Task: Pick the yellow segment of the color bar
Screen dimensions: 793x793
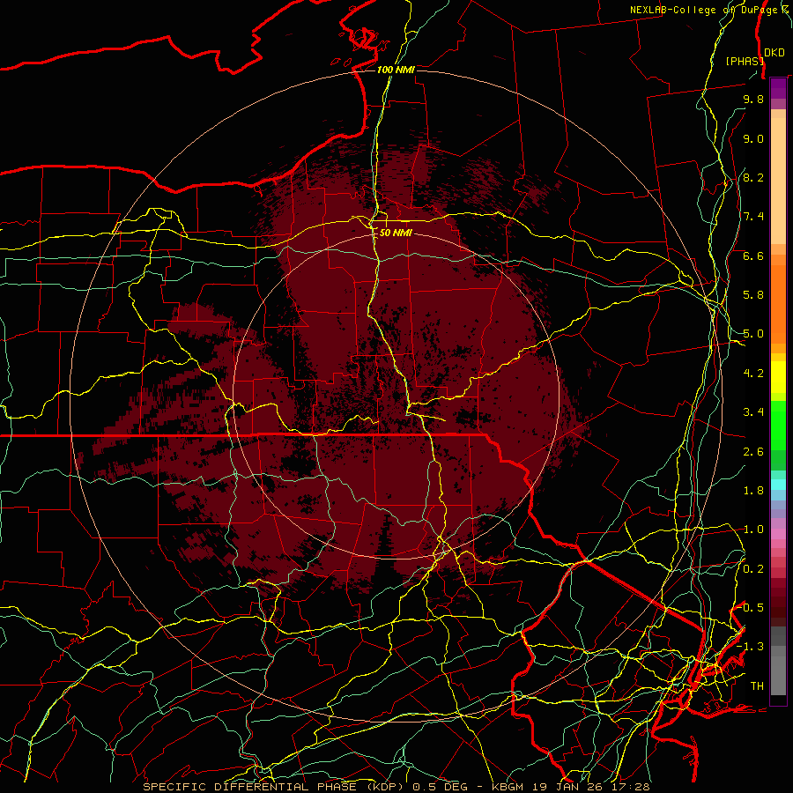Action: click(x=778, y=377)
